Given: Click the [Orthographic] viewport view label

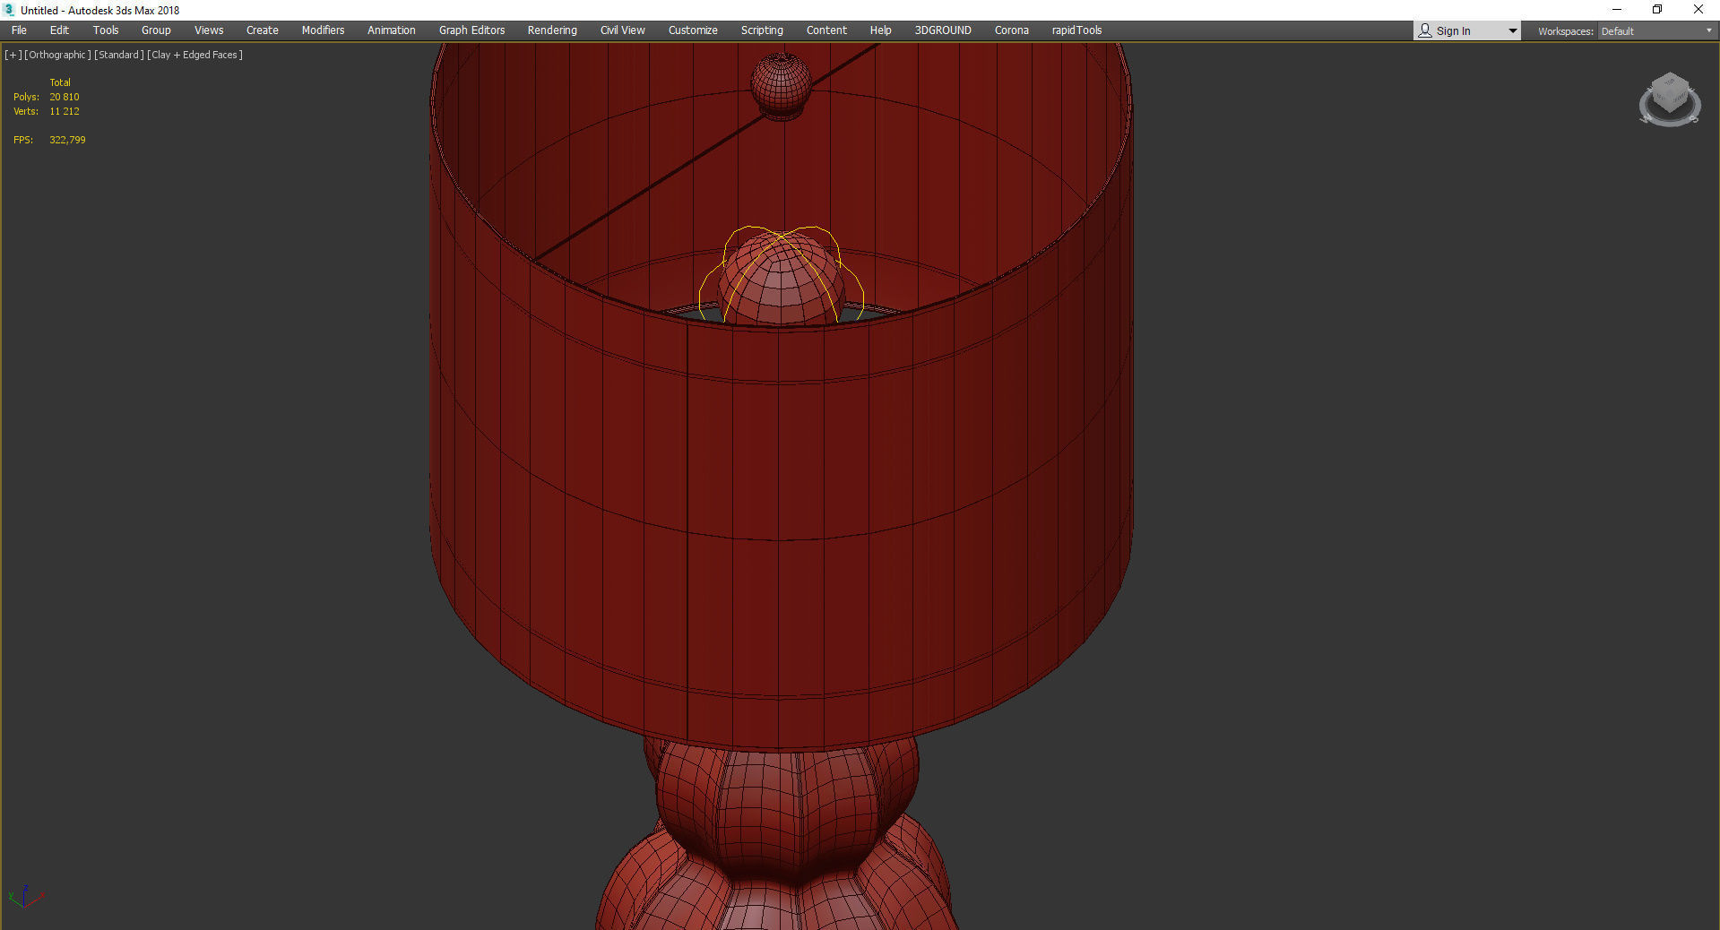Looking at the screenshot, I should pyautogui.click(x=57, y=55).
